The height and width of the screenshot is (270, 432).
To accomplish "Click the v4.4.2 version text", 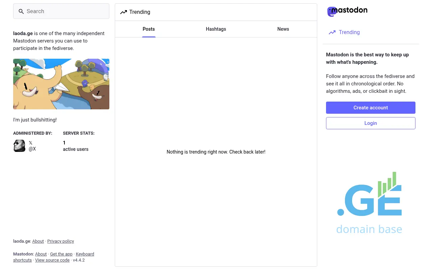I will 79,260.
